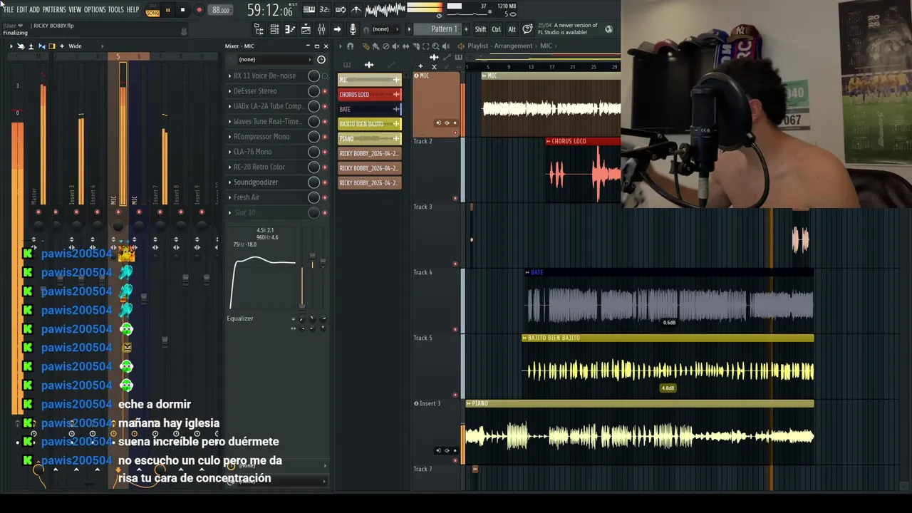Expand DeEsser Stereo slot menu arrow
Viewport: 912px width, 513px height.
229,91
